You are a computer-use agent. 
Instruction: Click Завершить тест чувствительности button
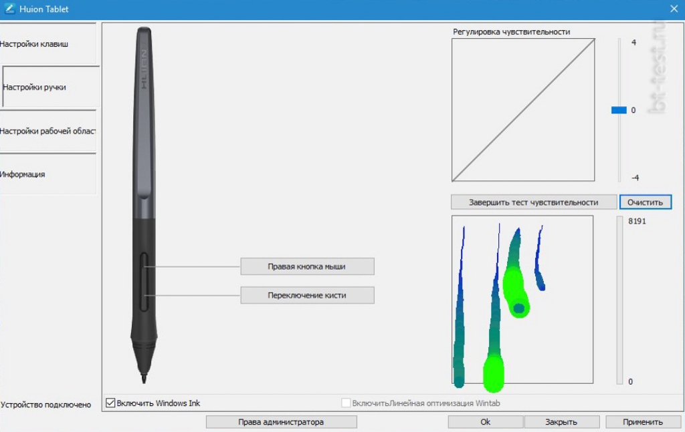coord(533,202)
